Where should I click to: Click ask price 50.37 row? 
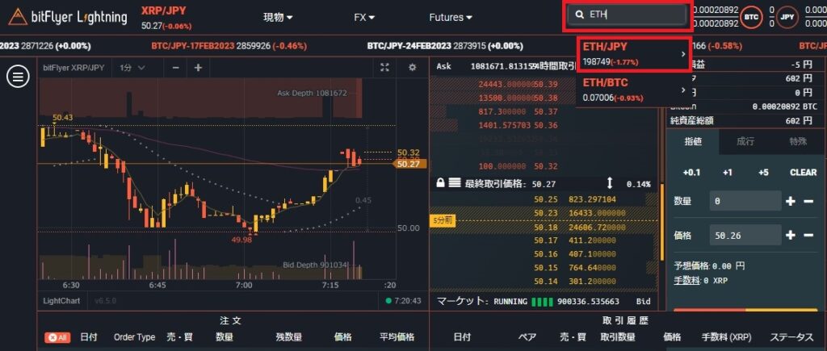(544, 111)
